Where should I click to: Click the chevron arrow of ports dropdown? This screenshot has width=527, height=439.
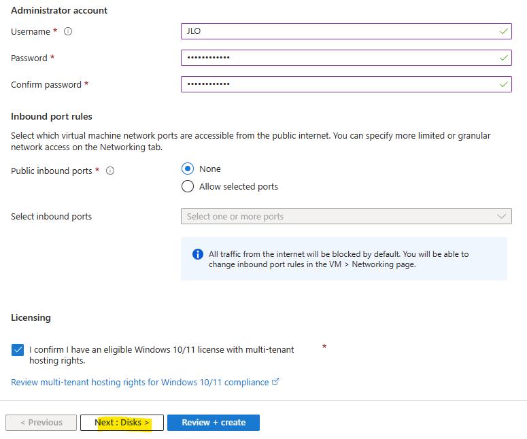(x=501, y=216)
